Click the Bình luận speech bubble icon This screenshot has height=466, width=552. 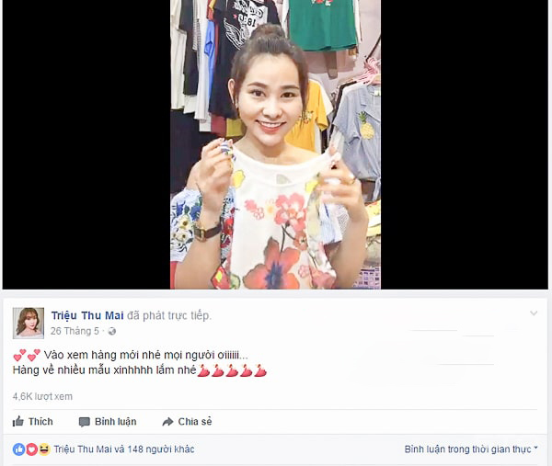[84, 422]
